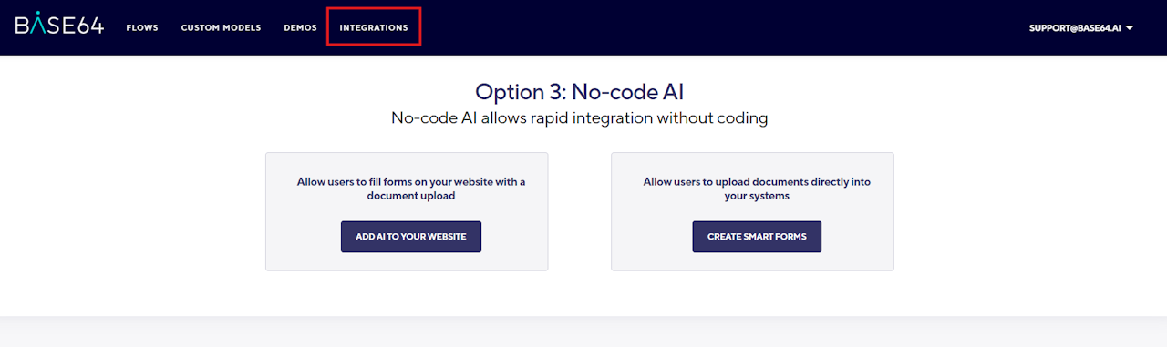
Task: Open the Demos page
Action: [x=300, y=28]
